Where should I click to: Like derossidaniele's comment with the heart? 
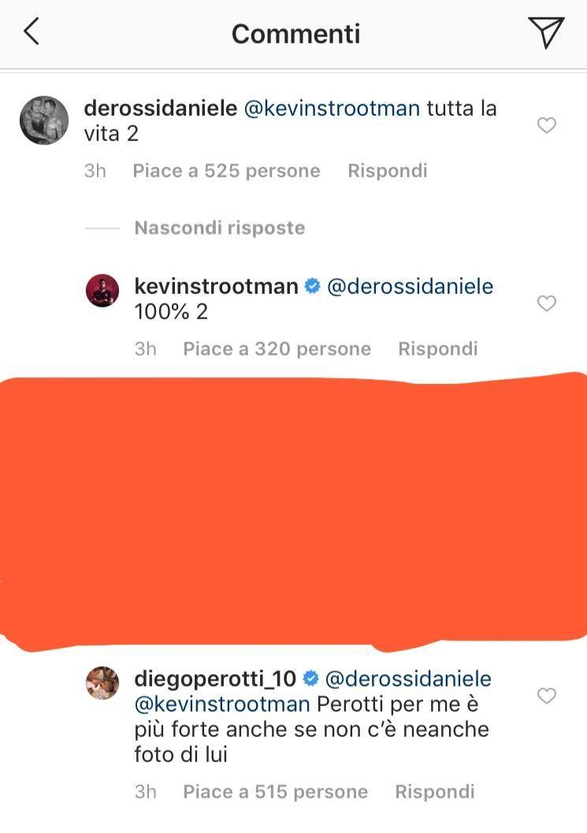click(x=546, y=125)
